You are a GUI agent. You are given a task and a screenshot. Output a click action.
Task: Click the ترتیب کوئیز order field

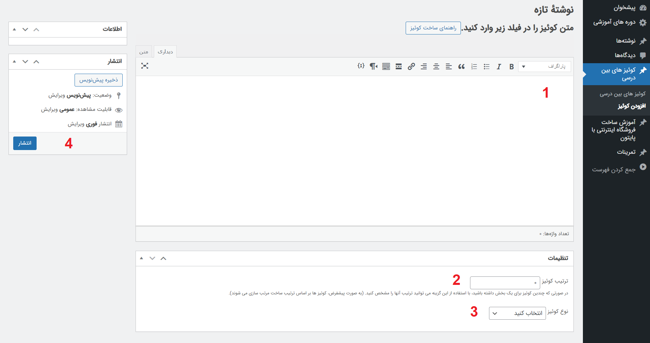tap(505, 283)
